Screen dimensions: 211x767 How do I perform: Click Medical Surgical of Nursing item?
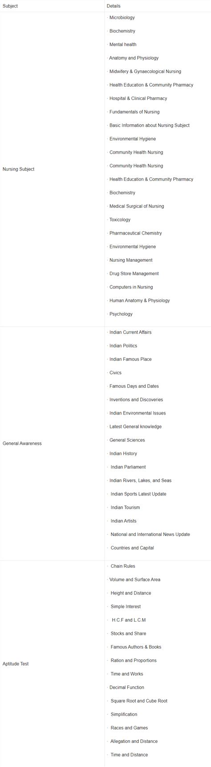coord(137,206)
